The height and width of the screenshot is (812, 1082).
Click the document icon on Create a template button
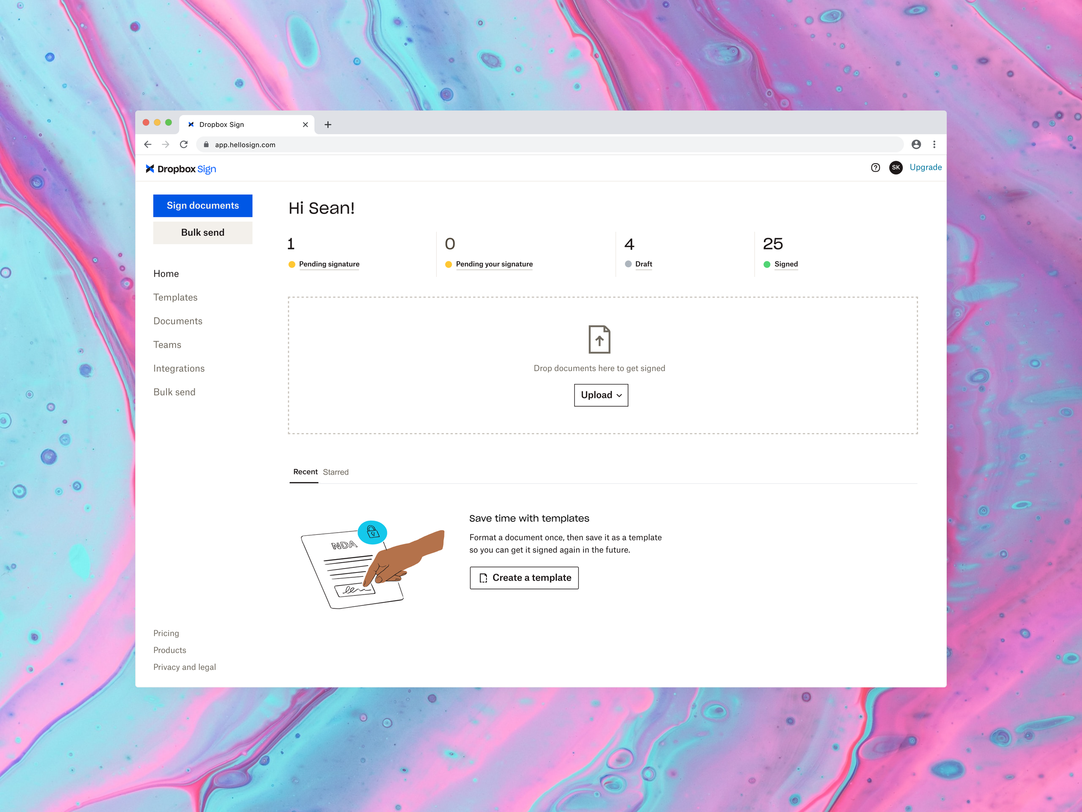pos(483,578)
